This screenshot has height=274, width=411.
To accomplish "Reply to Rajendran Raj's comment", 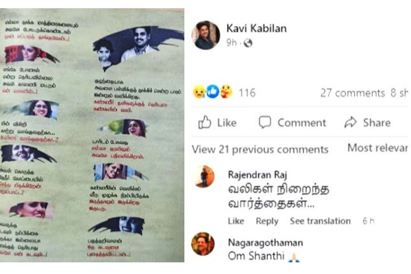I will [267, 221].
